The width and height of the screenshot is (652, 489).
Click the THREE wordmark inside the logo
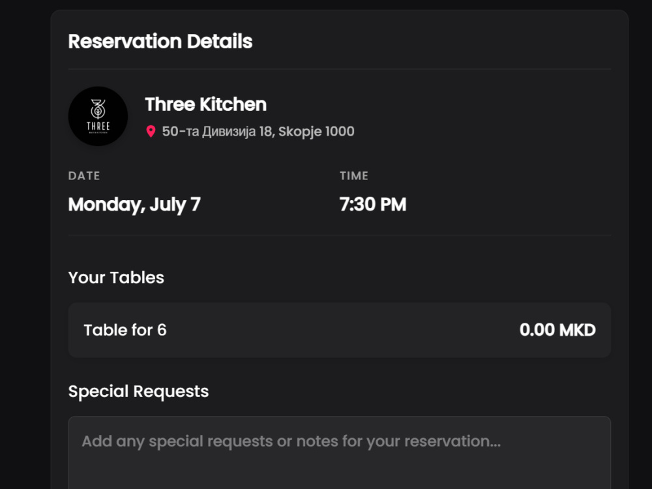(x=98, y=126)
